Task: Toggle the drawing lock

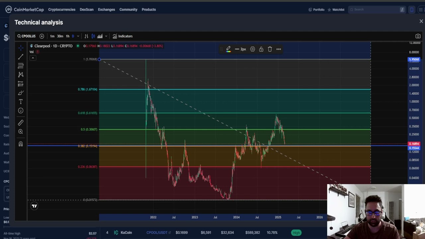Action: (x=261, y=49)
